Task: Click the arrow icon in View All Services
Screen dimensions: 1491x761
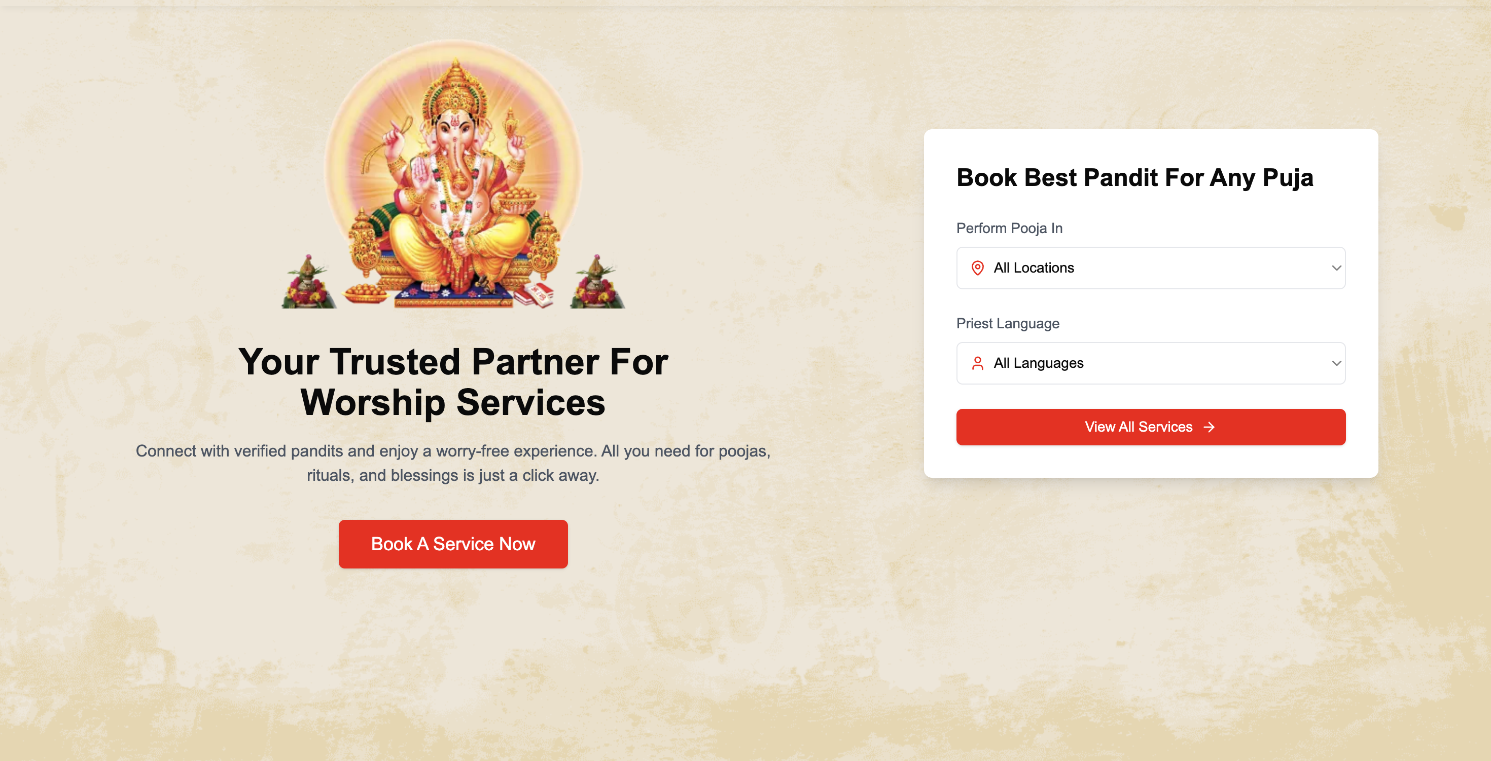Action: 1209,427
